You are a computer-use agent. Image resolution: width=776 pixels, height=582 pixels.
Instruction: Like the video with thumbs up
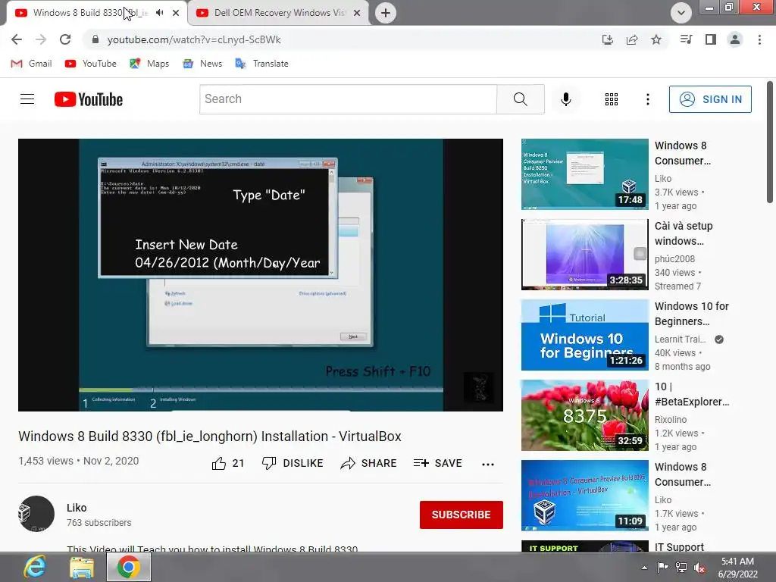pyautogui.click(x=227, y=463)
